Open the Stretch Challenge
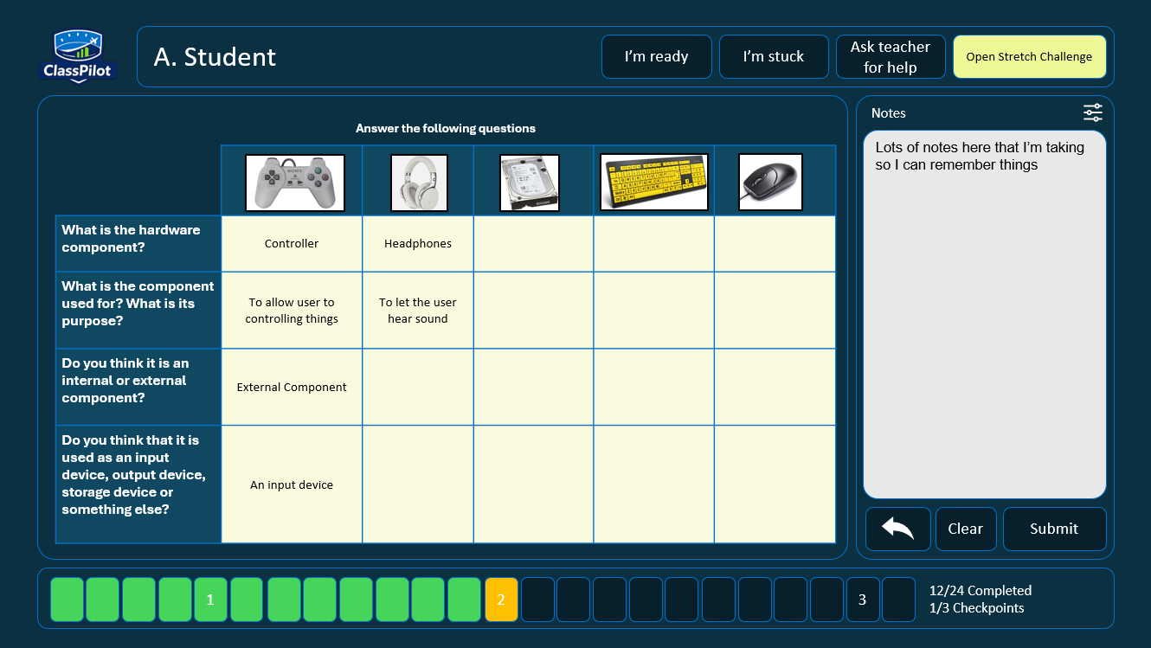1151x648 pixels. pyautogui.click(x=1029, y=56)
